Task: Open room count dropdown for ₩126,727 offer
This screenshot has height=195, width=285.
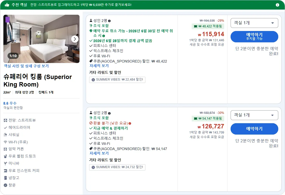Action: 254,115
